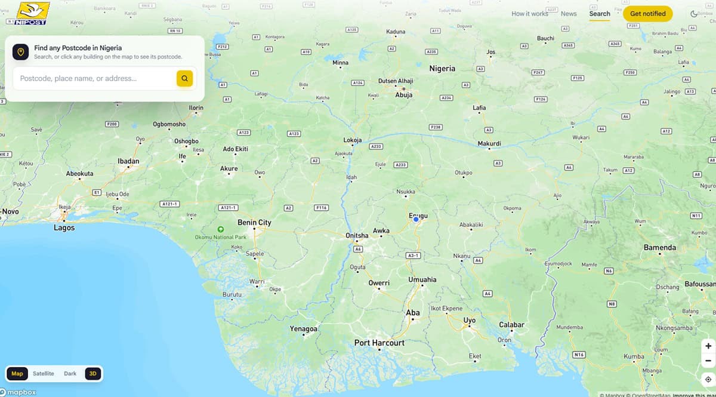Click the Abuja city label
The image size is (716, 397).
404,94
